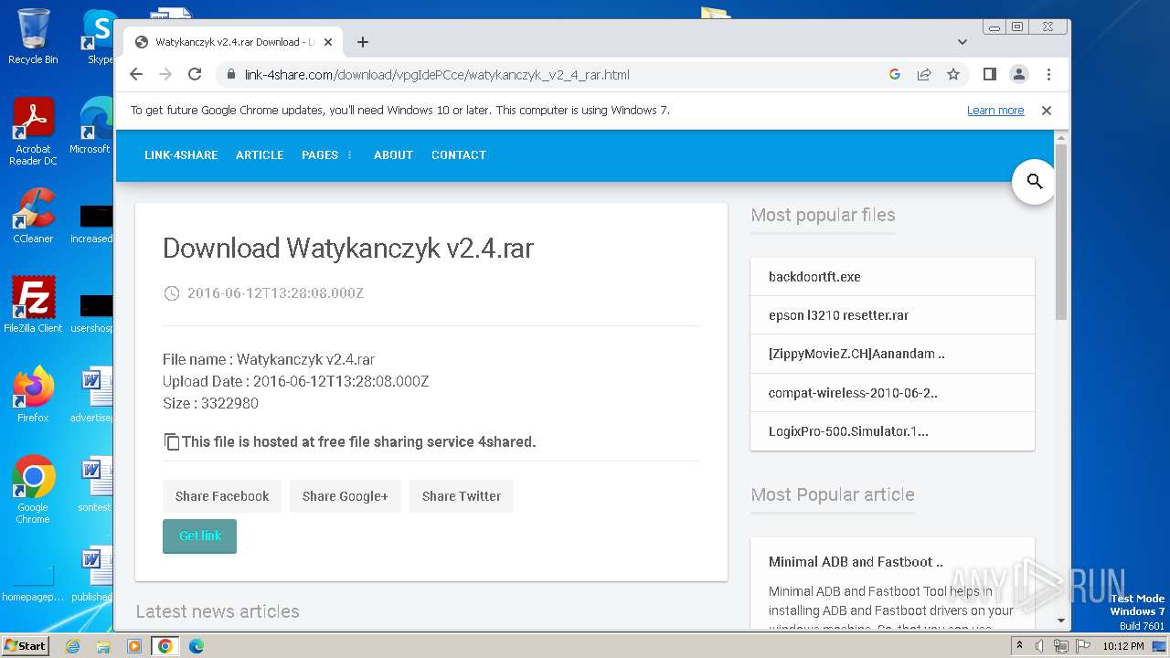Open the sontest Word document on desktop
The image size is (1170, 658).
pos(93,485)
